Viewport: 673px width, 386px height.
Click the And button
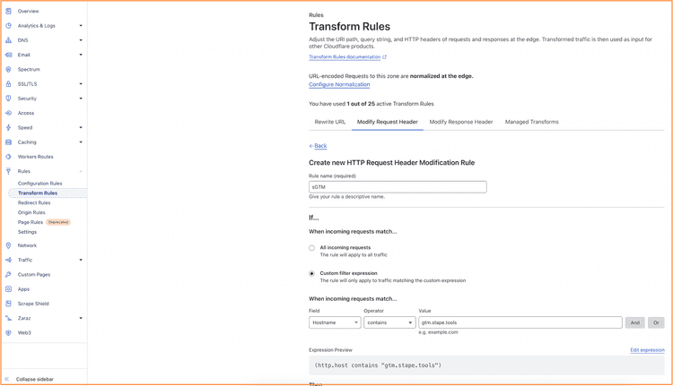pos(634,322)
